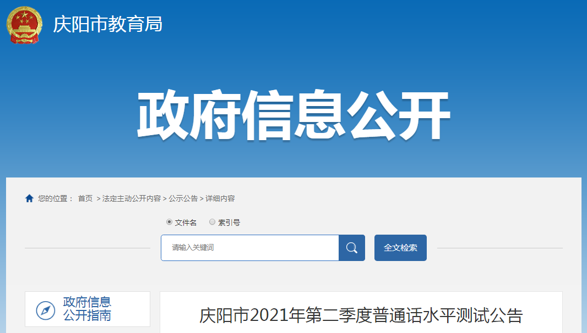
Task: Click the 庆阳市2021年第二季度普通话水平测试公告 article title
Action: pyautogui.click(x=361, y=315)
